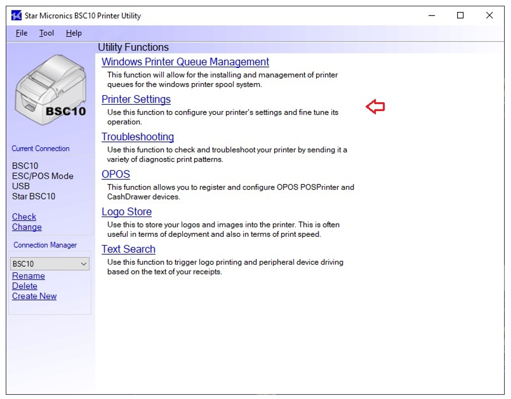The height and width of the screenshot is (399, 511).
Task: Click the Change connection link
Action: [27, 227]
